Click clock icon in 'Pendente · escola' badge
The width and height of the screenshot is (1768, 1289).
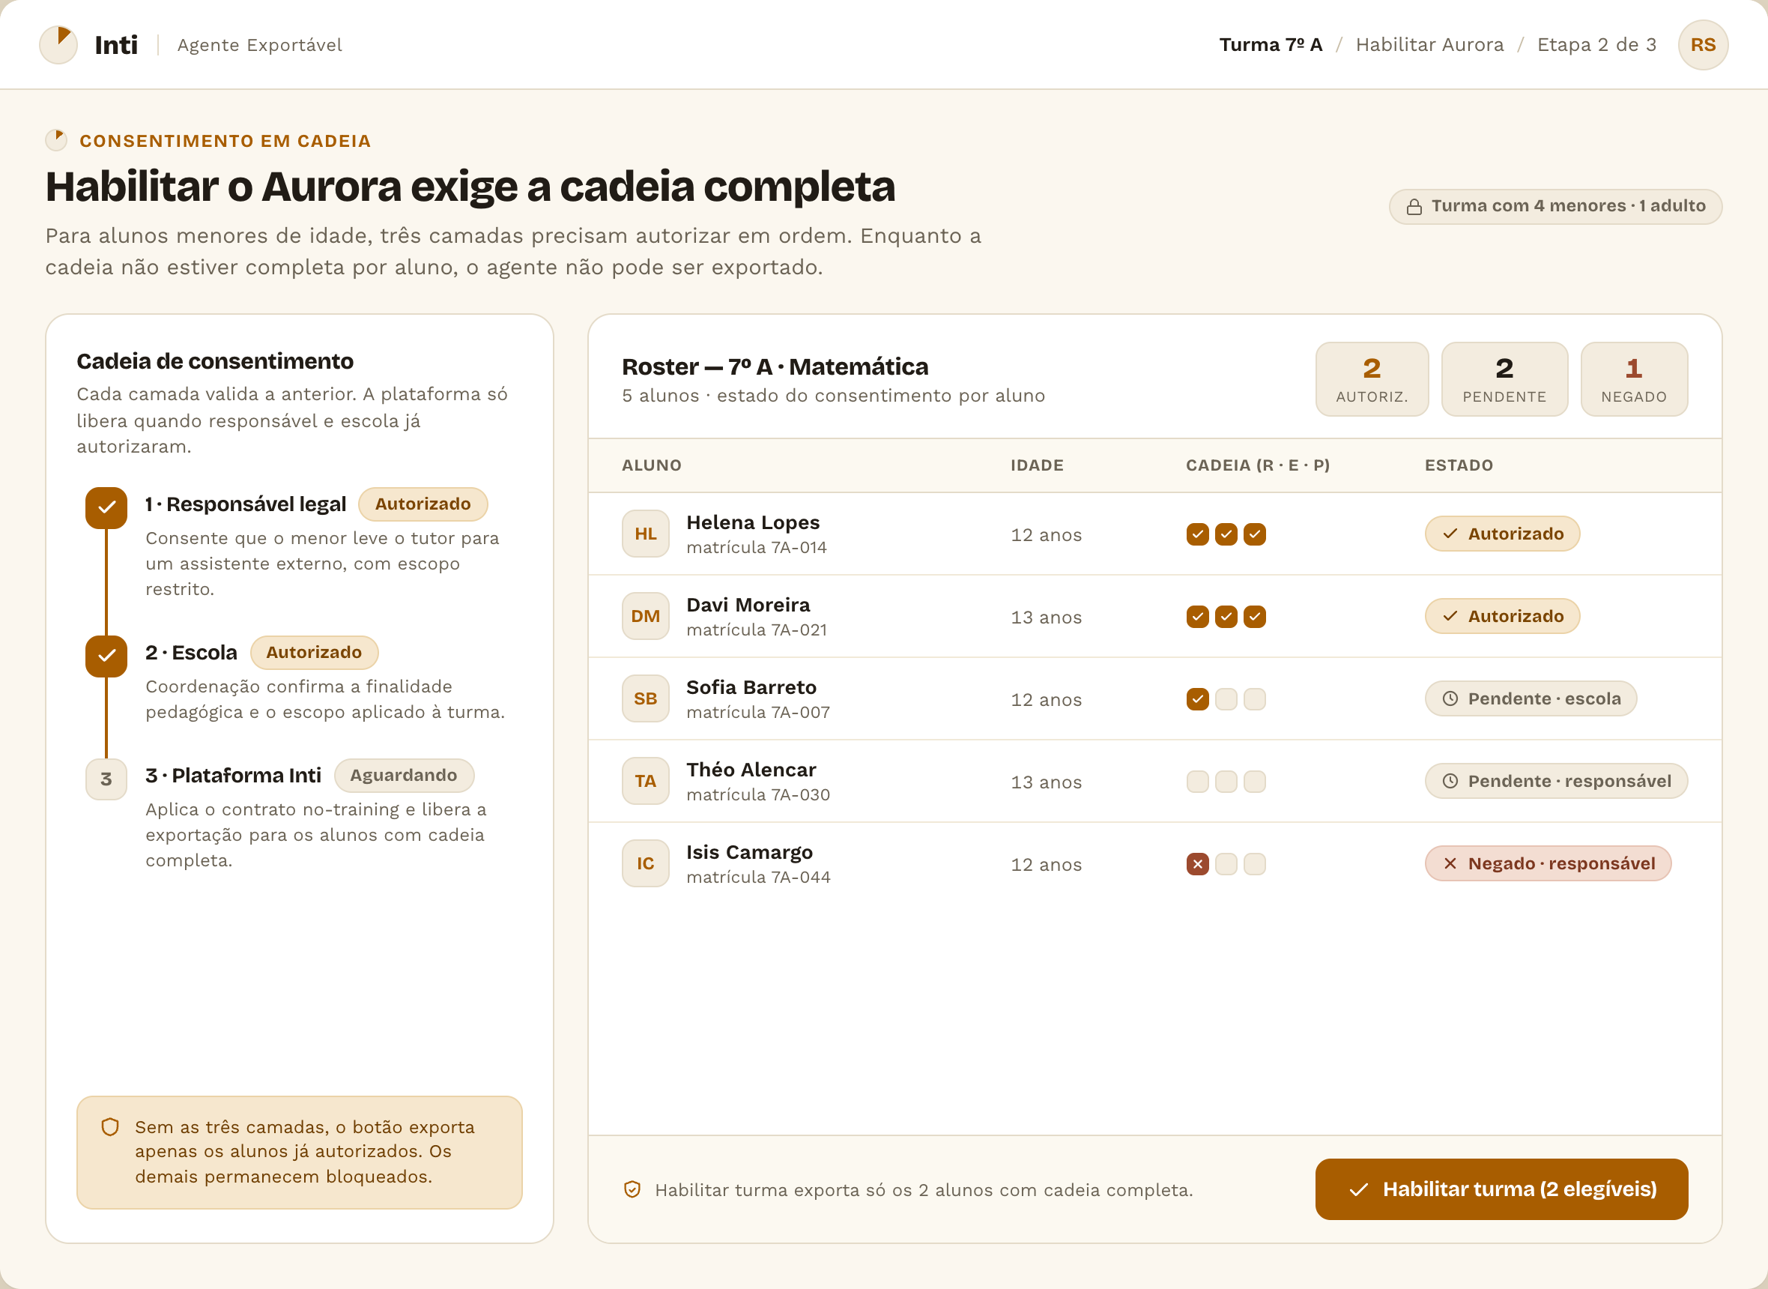(x=1450, y=699)
